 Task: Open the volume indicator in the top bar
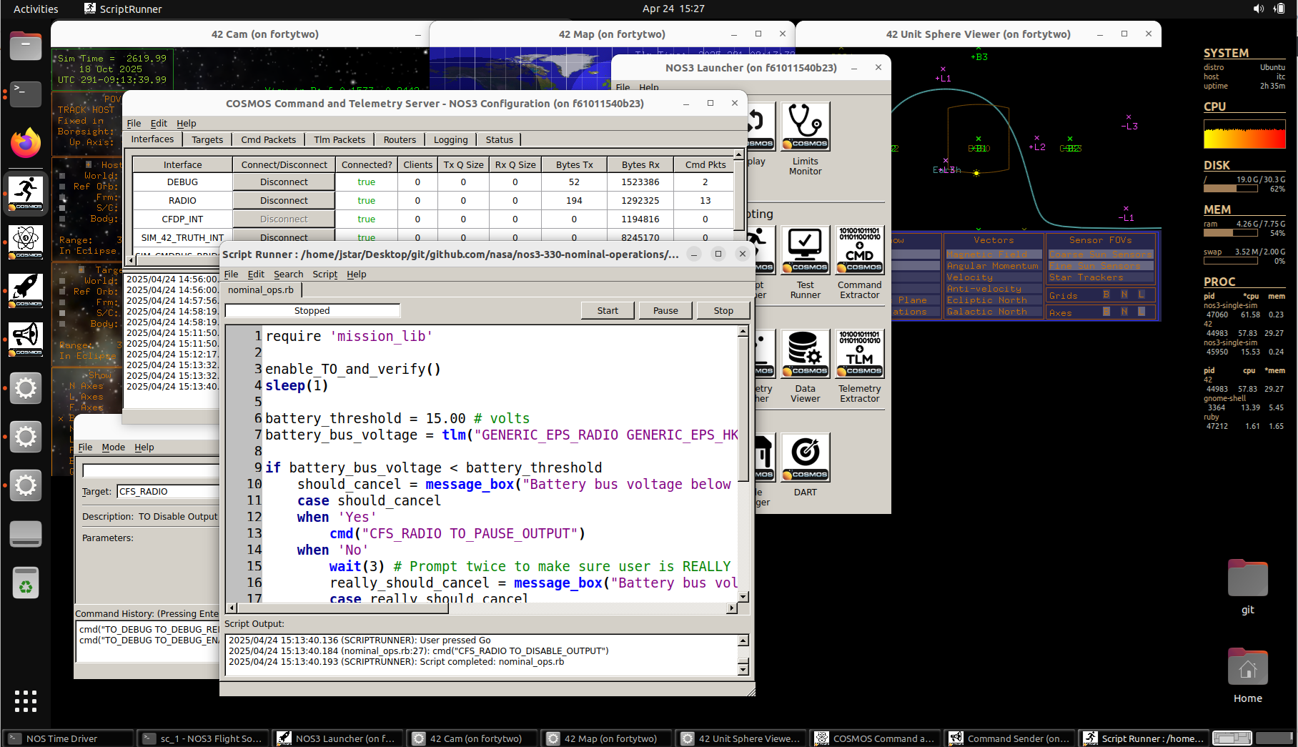pos(1258,9)
